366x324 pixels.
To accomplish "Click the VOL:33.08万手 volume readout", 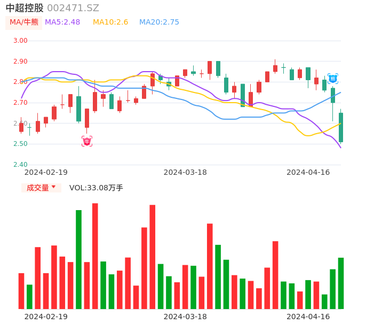I will tap(96, 188).
